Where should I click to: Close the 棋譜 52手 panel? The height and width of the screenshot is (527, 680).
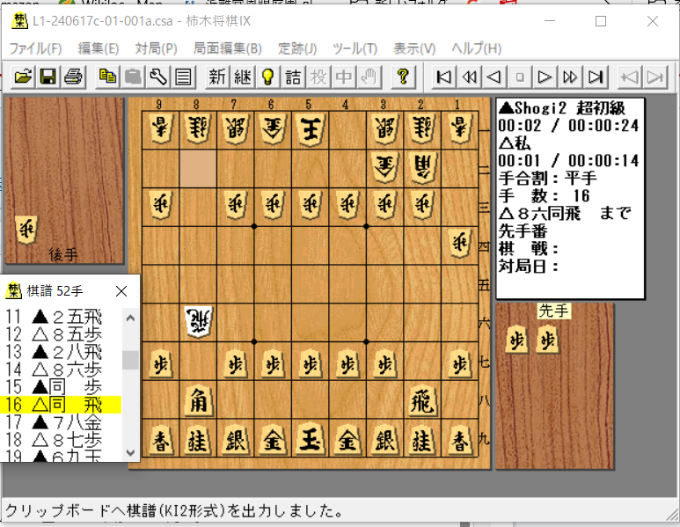[121, 290]
